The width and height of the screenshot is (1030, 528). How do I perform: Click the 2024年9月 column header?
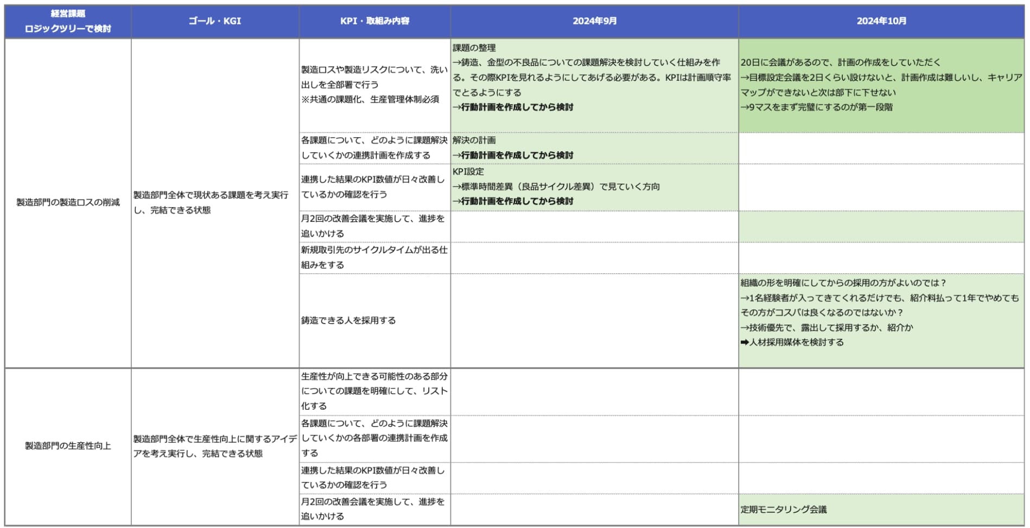click(x=594, y=22)
